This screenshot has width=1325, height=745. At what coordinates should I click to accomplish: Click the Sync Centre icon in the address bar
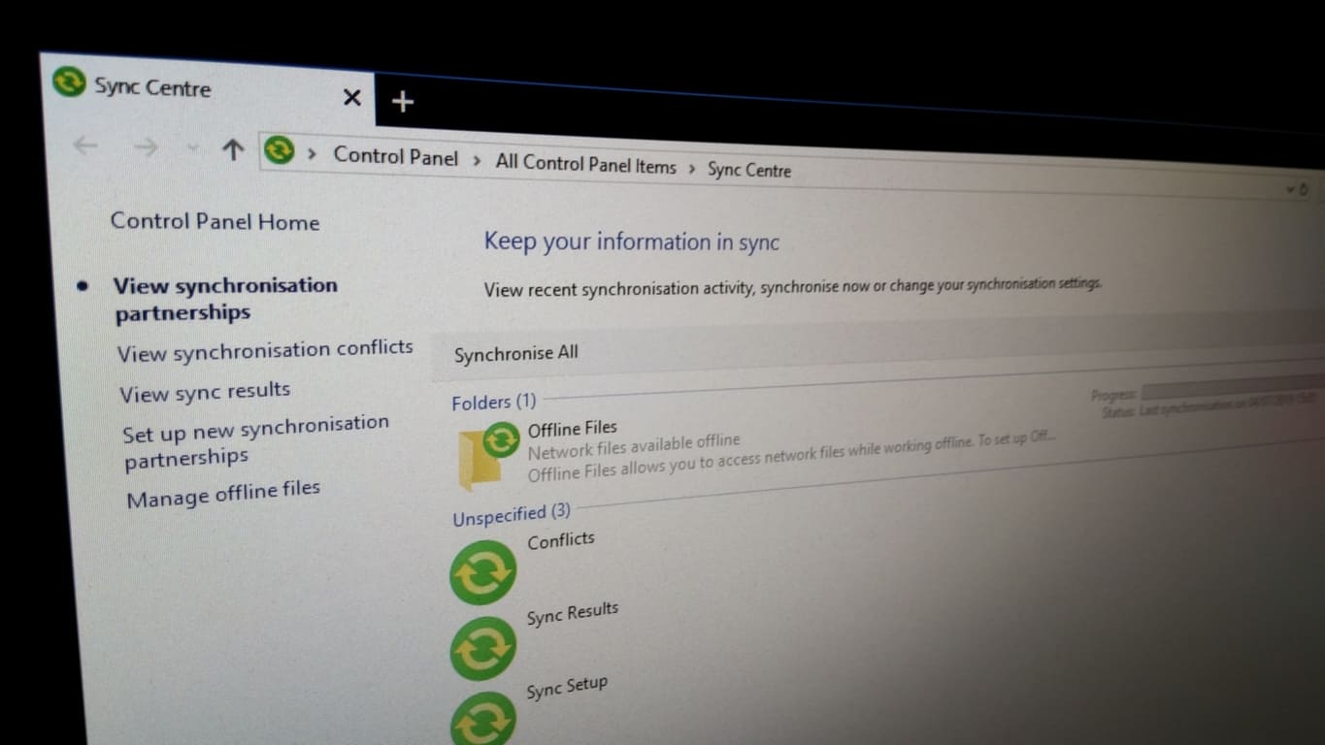click(x=279, y=150)
